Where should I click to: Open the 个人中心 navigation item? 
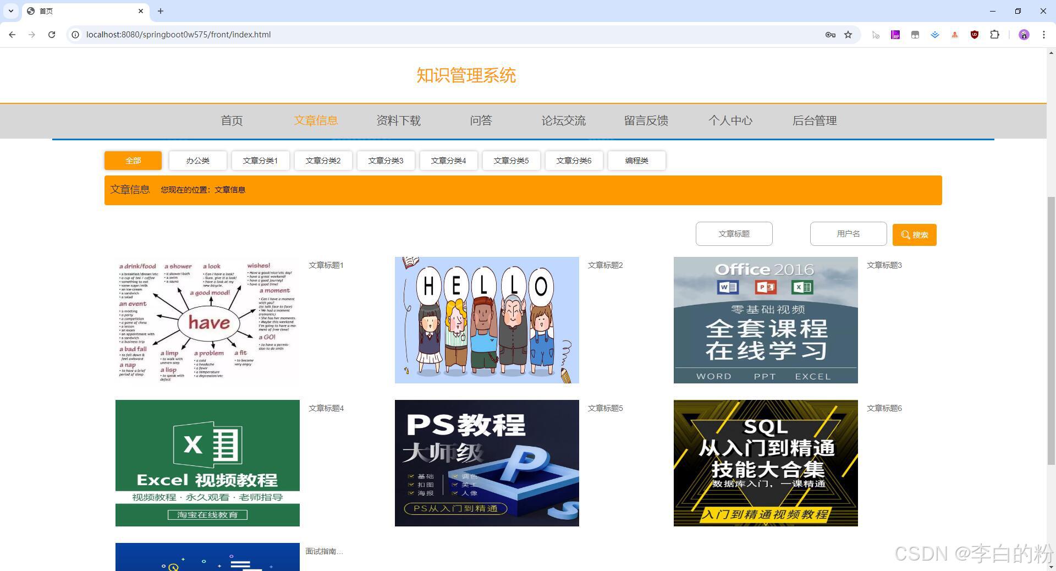pyautogui.click(x=730, y=120)
